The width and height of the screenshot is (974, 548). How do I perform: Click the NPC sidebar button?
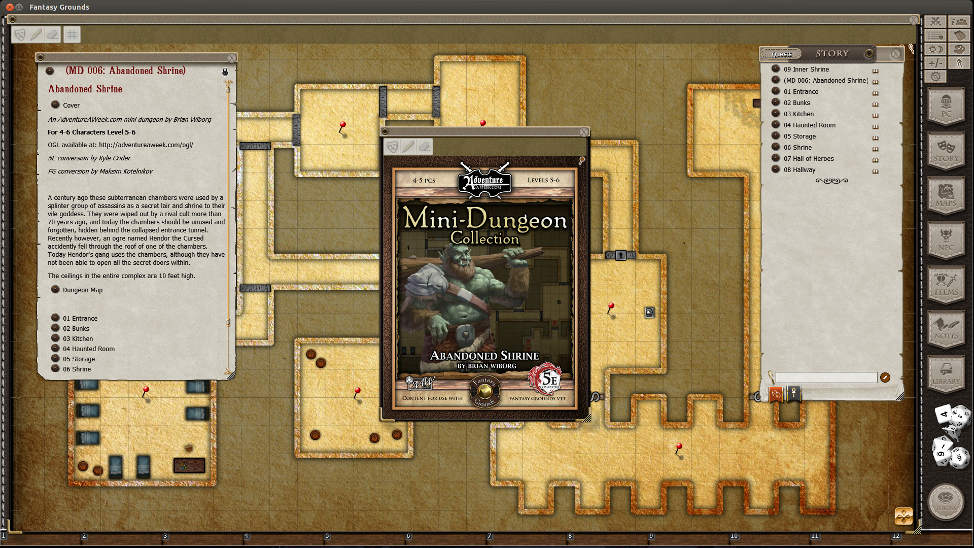946,239
